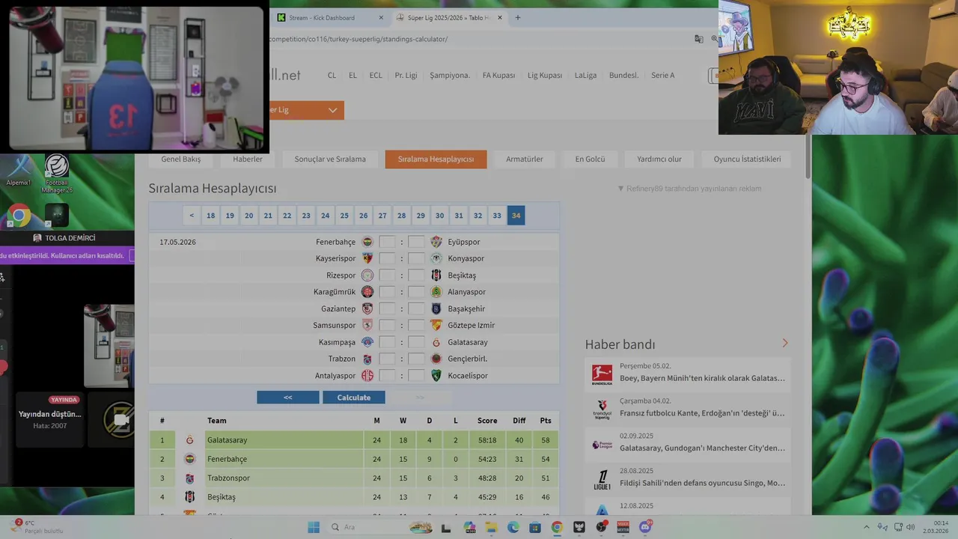Open the volume control in the system tray
This screenshot has height=539, width=958.
tap(912, 527)
